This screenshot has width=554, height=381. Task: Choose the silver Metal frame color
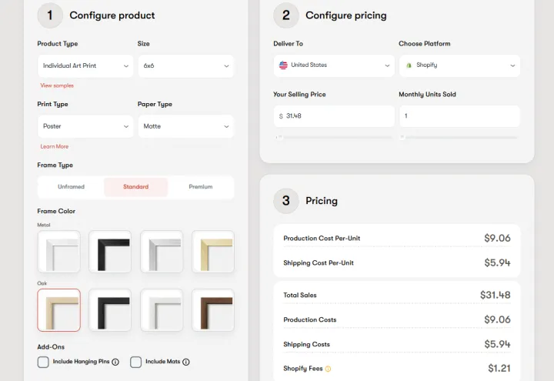pos(162,252)
